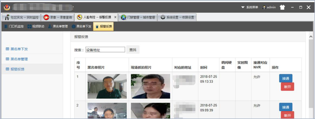Open the 系统菜单 dropdown

[x=250, y=7]
